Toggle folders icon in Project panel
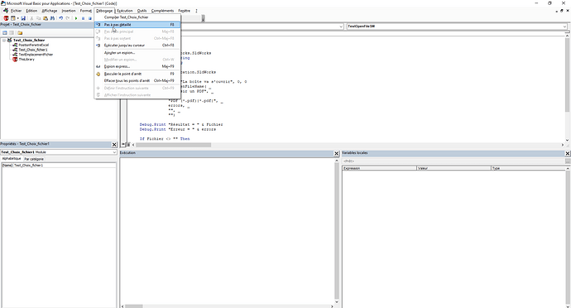The height and width of the screenshot is (308, 571). (x=20, y=33)
